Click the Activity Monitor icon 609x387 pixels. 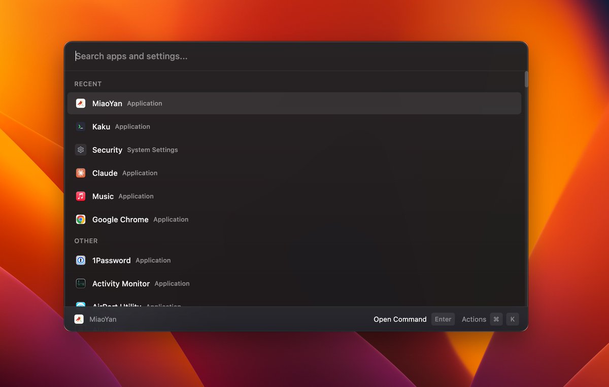(x=81, y=284)
